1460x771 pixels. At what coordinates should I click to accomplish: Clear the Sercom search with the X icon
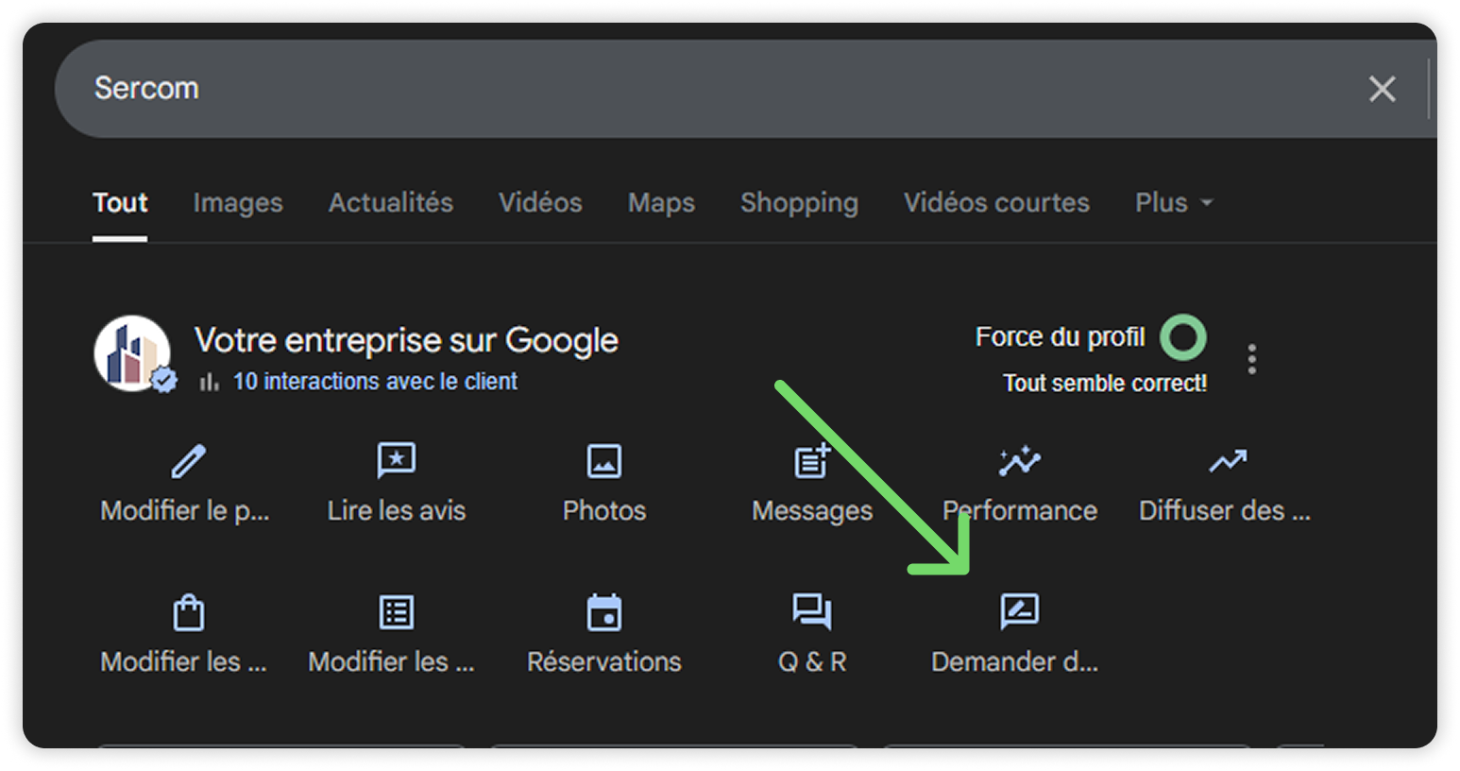[1382, 89]
